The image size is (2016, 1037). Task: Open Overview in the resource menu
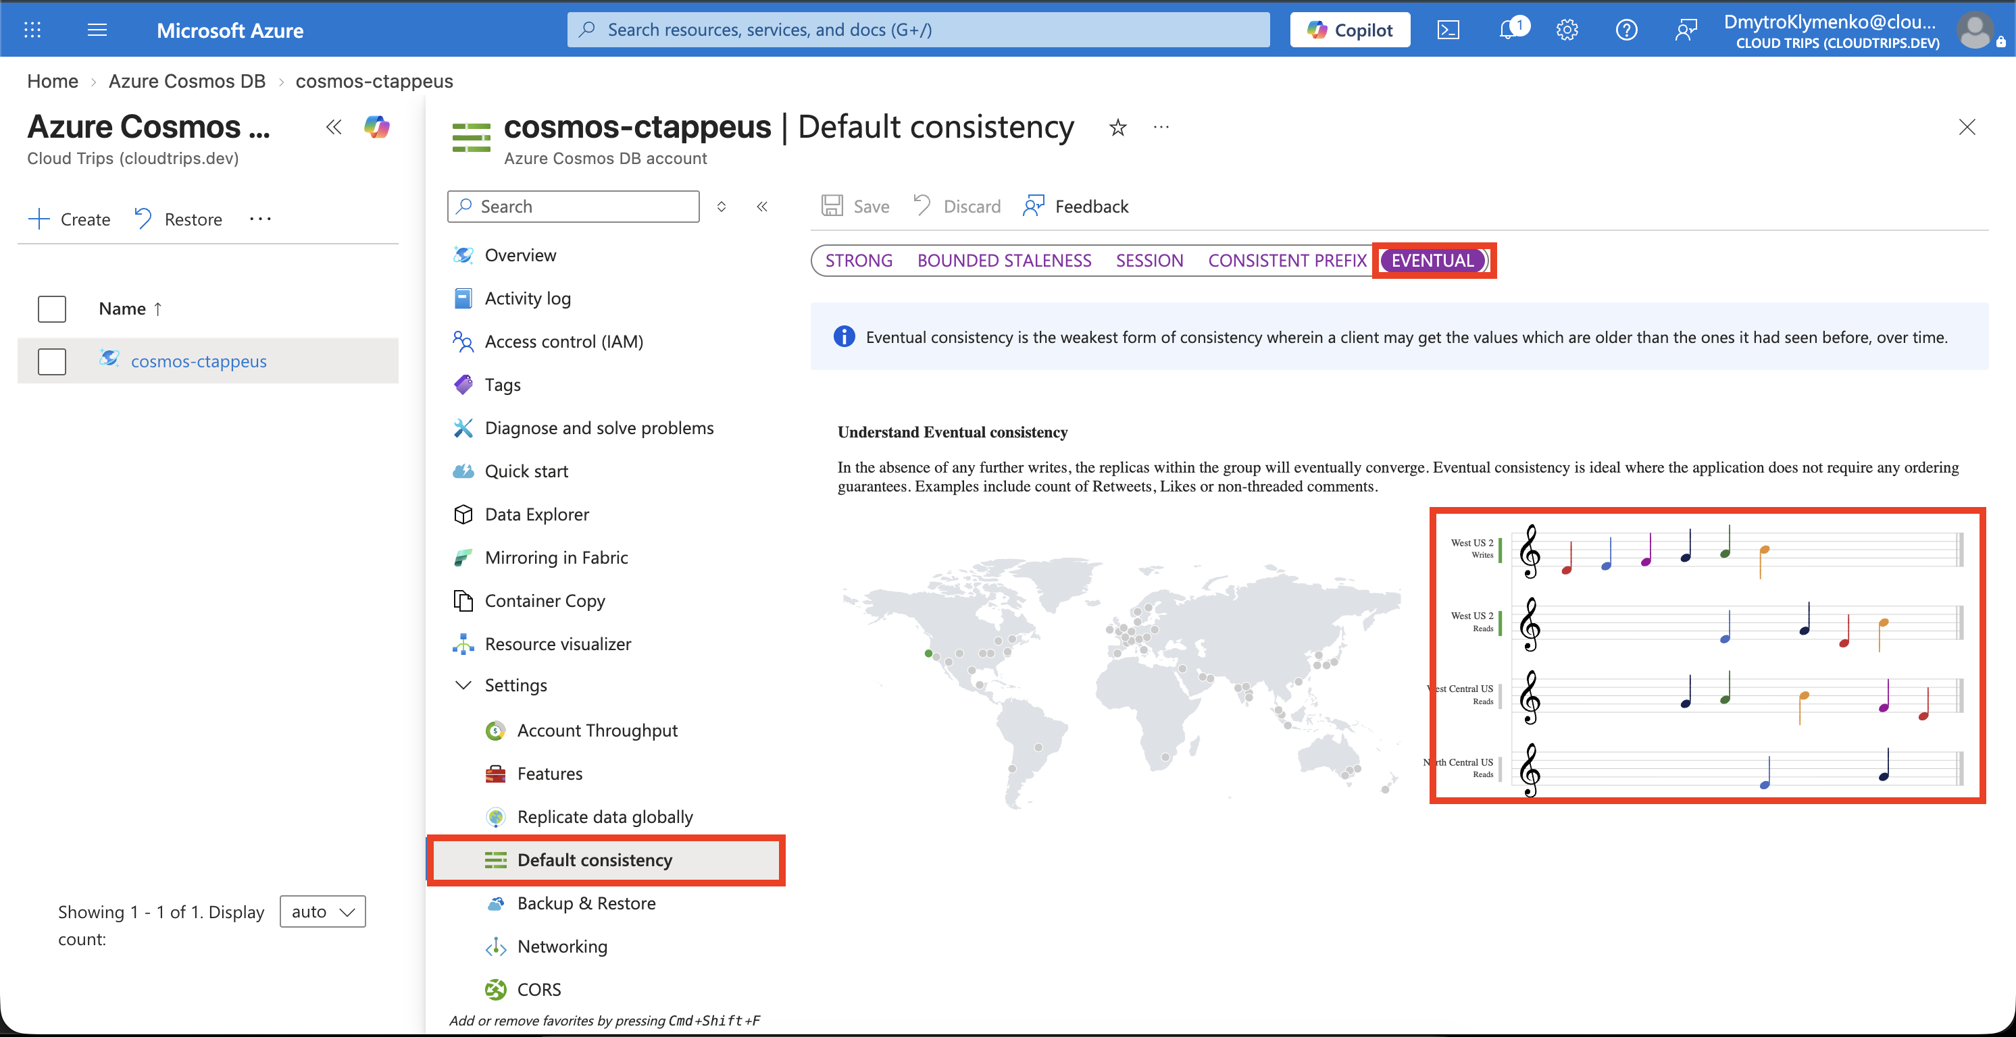pyautogui.click(x=520, y=255)
